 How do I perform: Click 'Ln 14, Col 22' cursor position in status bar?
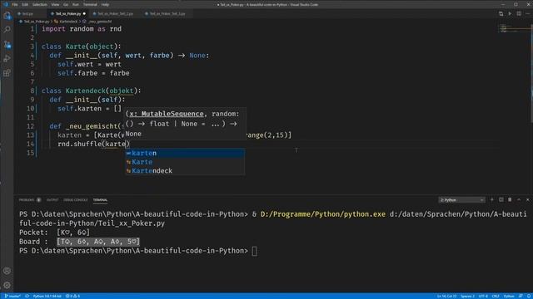click(446, 296)
